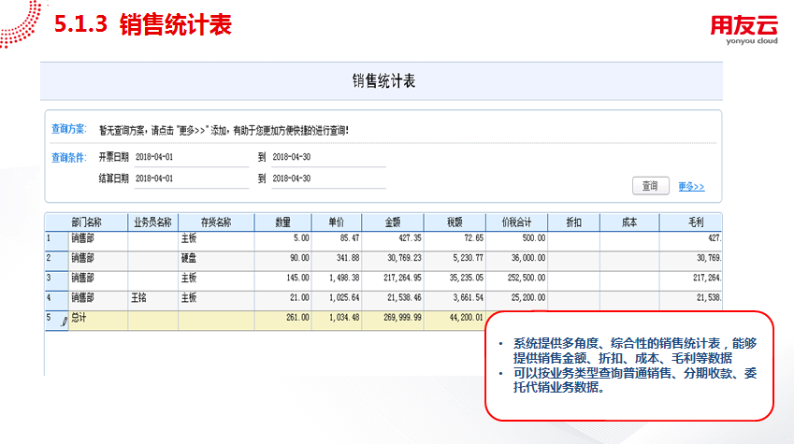Select the 开票日期 start date field
Viewport: 794px width, 444px height.
click(192, 157)
